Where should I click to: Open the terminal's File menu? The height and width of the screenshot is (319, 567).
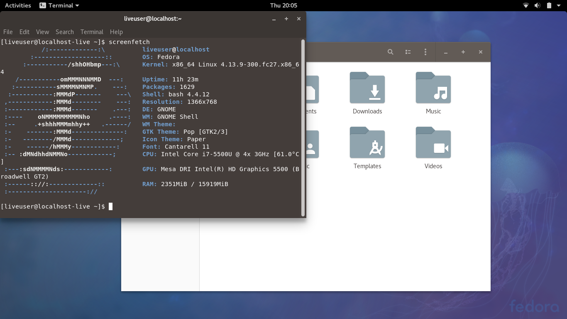(x=8, y=32)
